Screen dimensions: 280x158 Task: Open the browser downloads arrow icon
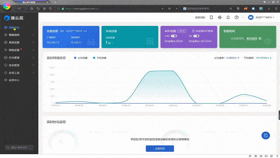click(x=269, y=8)
